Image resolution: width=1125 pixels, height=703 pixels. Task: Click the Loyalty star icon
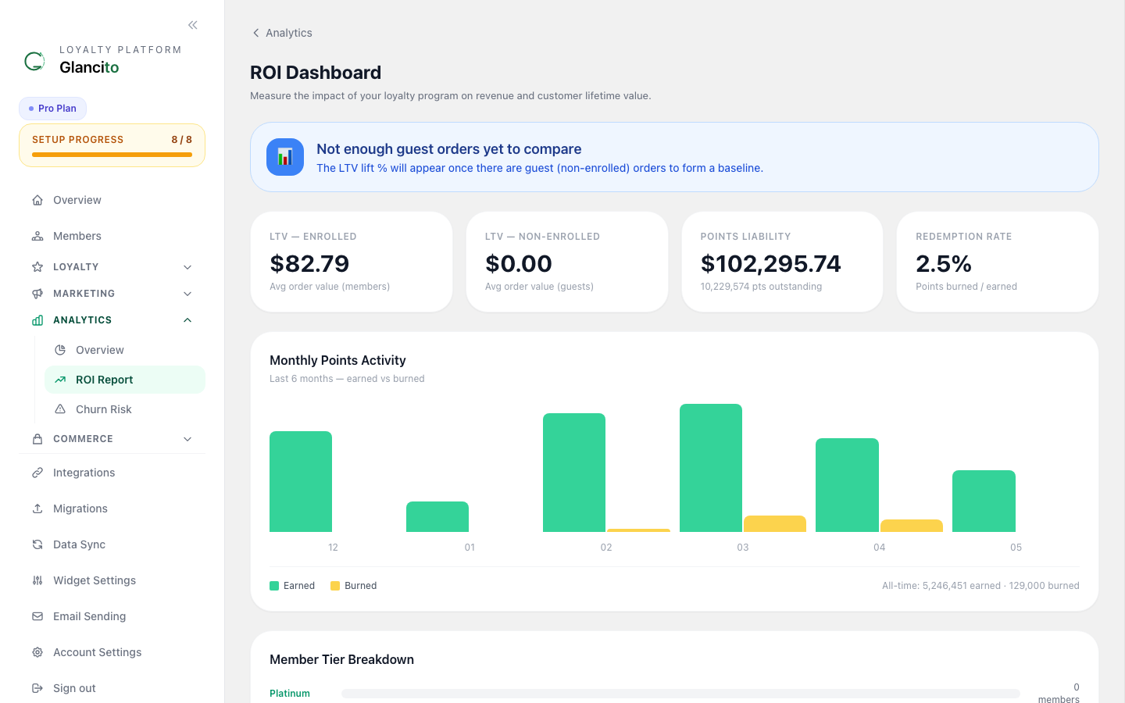[x=37, y=267]
